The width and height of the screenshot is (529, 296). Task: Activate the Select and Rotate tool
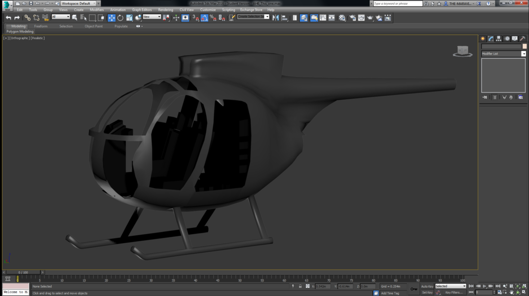tap(120, 18)
